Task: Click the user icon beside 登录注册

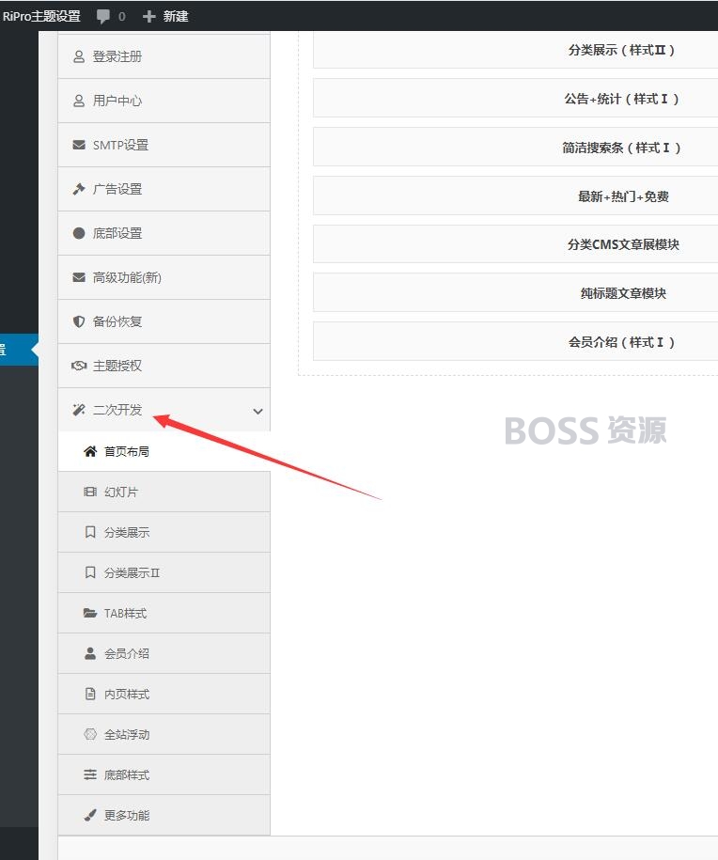Action: [79, 56]
